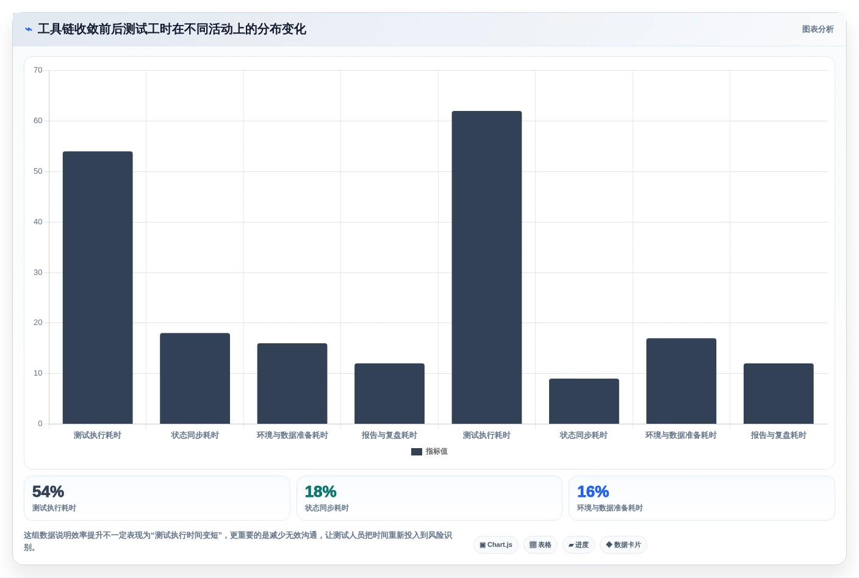Click y-axis label 50
The height and width of the screenshot is (578, 859).
38,171
